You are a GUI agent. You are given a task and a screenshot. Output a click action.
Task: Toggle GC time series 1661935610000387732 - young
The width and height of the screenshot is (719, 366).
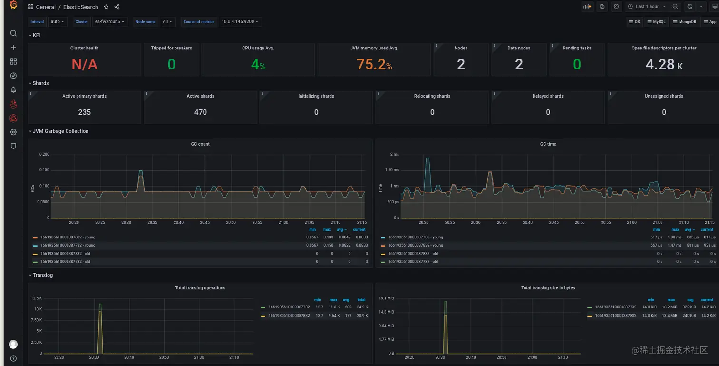pyautogui.click(x=416, y=237)
